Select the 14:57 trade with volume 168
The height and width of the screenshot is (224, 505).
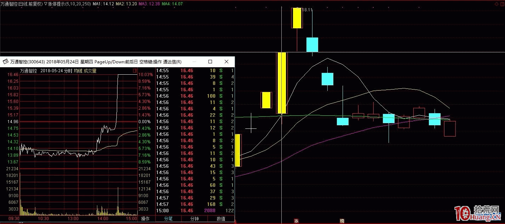[195, 204]
